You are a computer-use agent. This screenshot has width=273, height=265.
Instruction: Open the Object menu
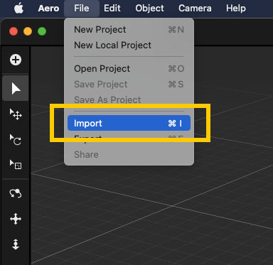[149, 9]
